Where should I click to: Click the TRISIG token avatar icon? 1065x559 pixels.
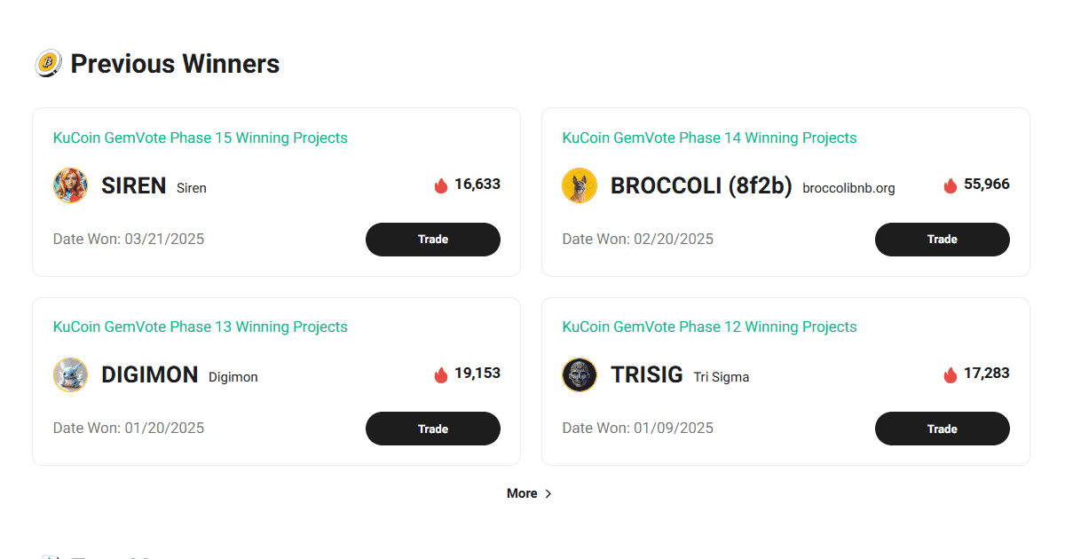(580, 374)
